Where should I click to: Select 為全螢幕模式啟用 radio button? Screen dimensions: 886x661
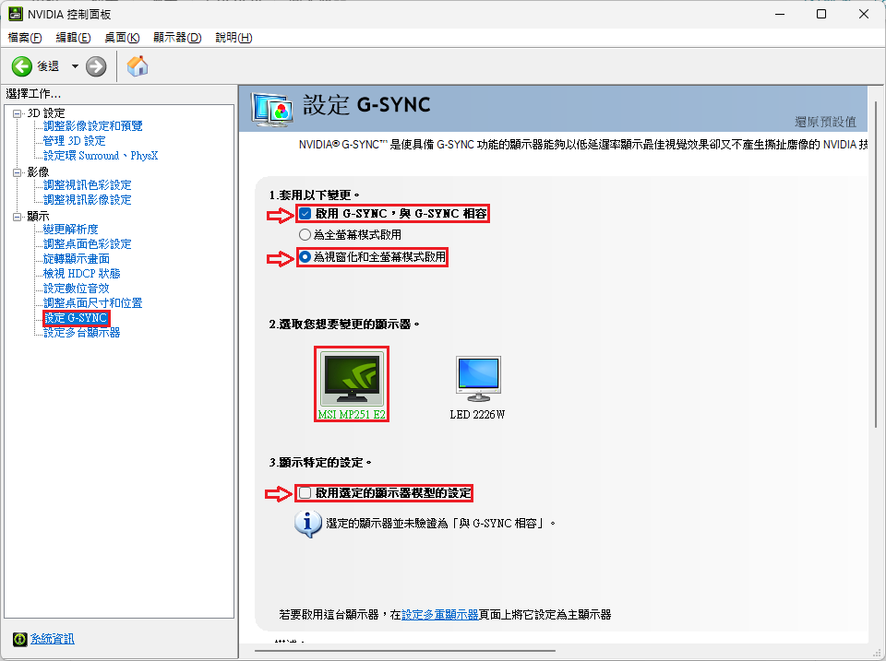[305, 235]
